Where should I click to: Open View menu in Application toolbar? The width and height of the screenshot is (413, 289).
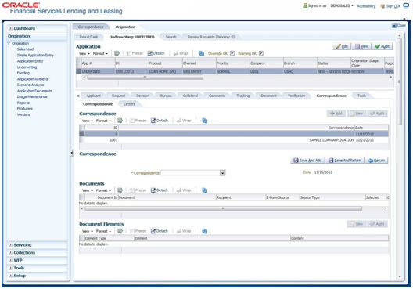coord(84,53)
